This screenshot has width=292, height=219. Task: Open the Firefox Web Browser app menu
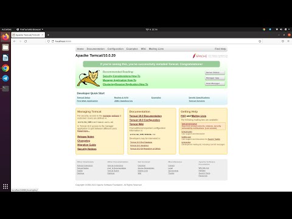[30, 29]
